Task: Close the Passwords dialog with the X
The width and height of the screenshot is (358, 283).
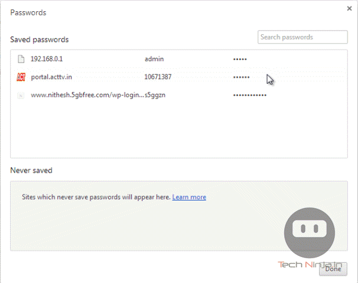Action: [x=349, y=9]
